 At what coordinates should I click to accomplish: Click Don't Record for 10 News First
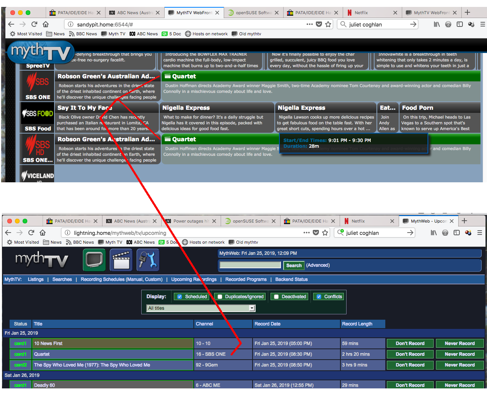410,343
